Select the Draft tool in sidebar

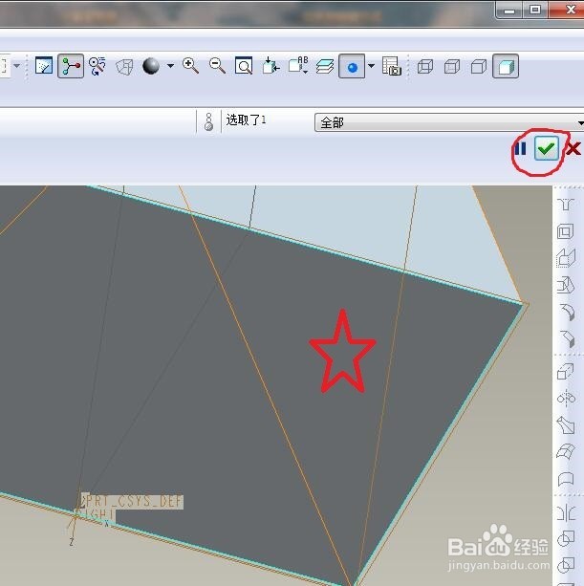click(x=566, y=285)
